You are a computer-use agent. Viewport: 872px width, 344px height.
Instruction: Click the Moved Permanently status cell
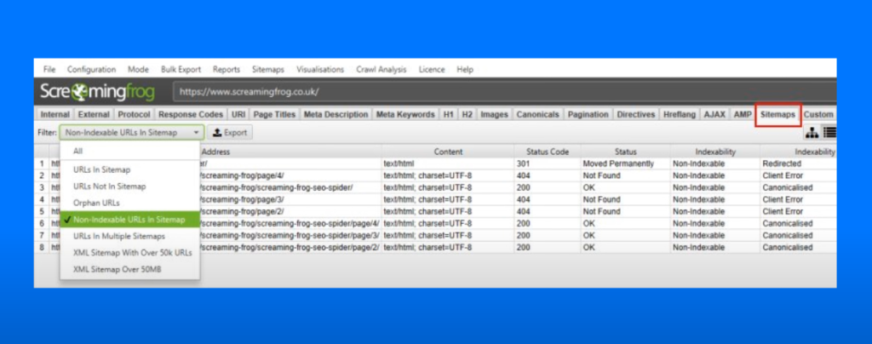(x=626, y=164)
